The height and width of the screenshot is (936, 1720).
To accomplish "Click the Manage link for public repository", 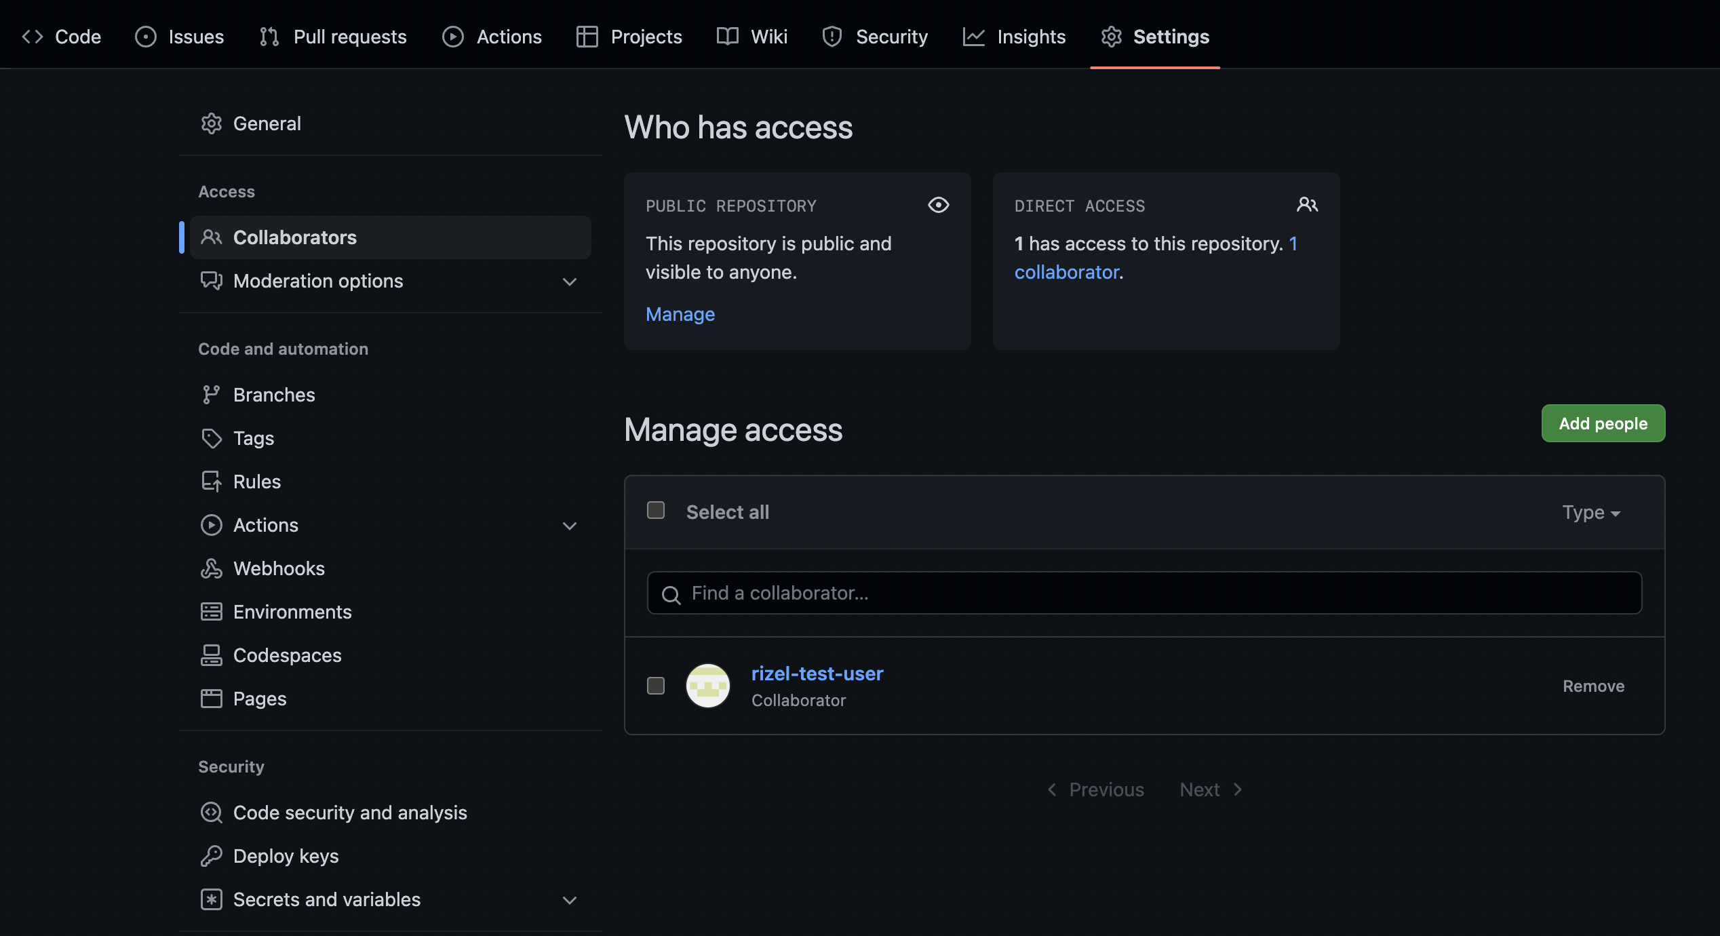I will point(680,314).
